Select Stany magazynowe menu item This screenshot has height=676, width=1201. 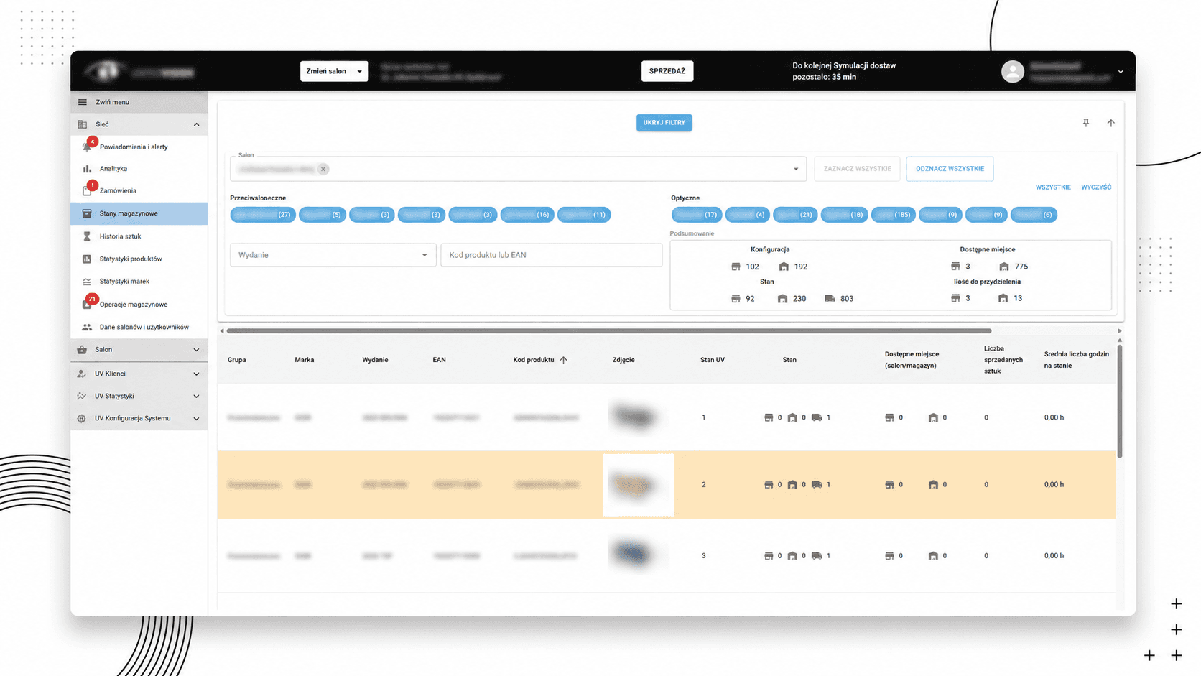pos(139,213)
